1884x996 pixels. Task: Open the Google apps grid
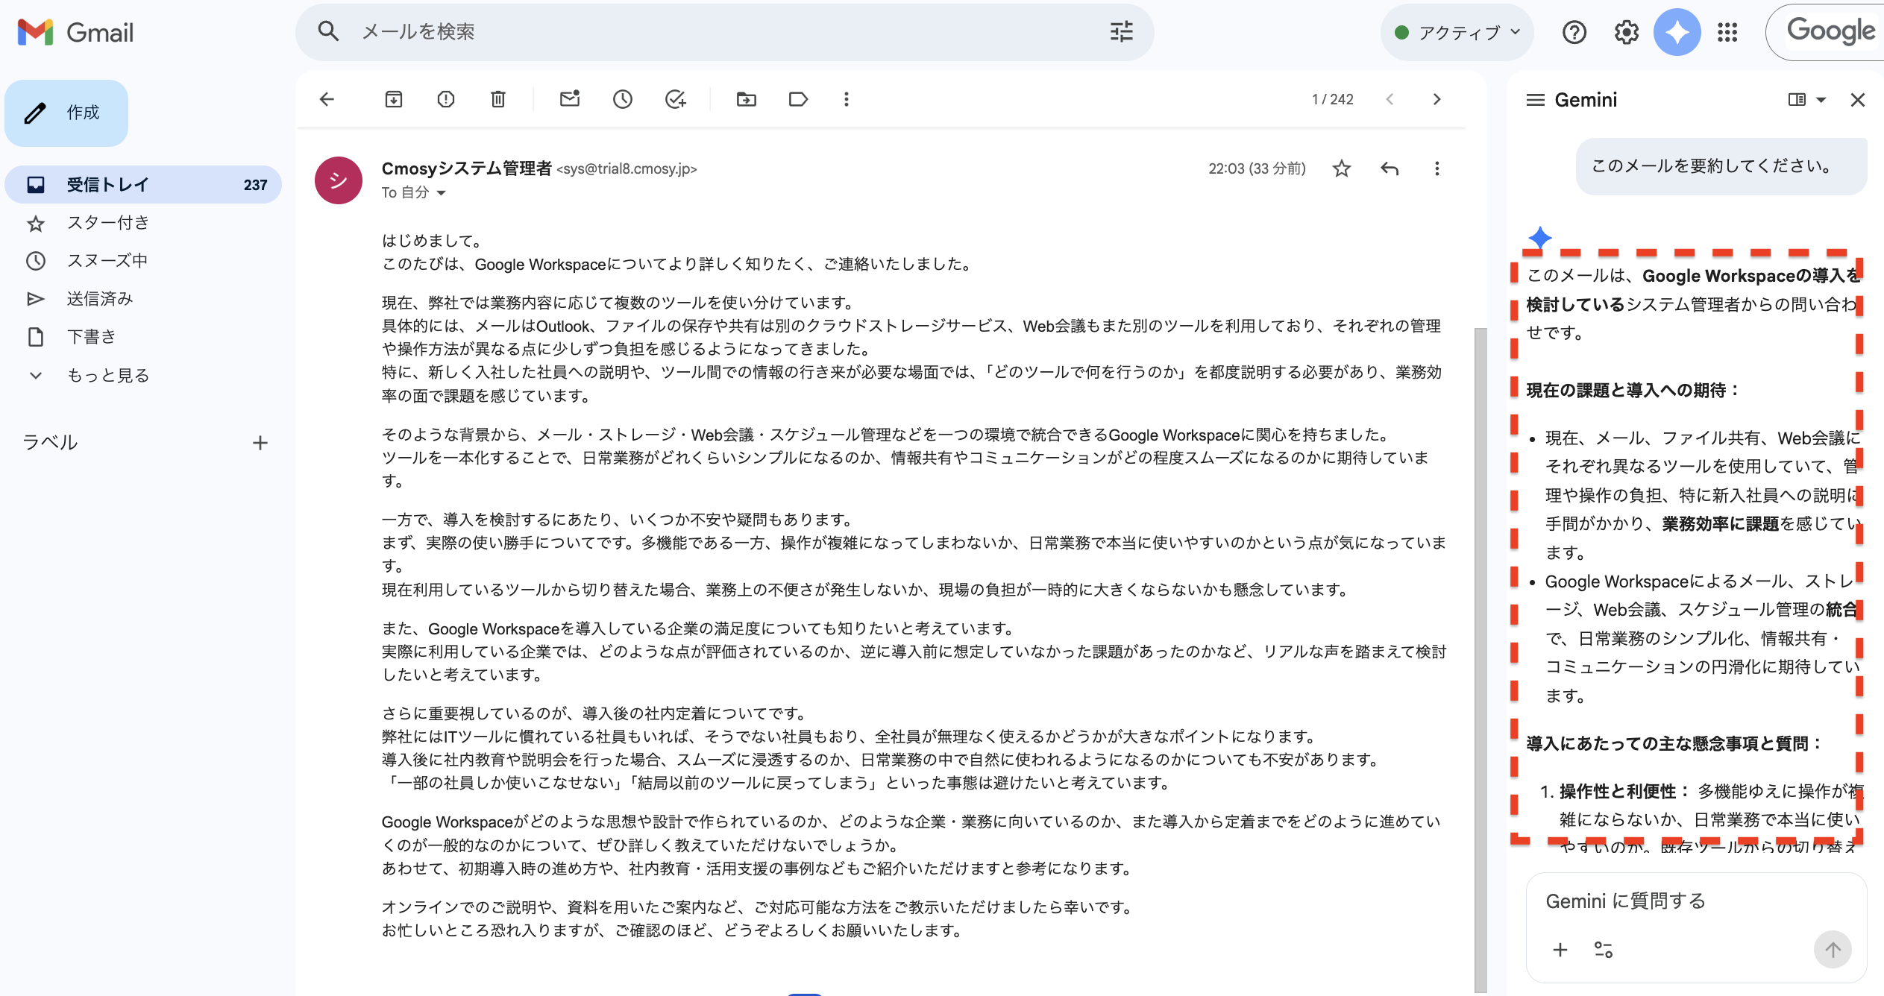click(x=1727, y=32)
